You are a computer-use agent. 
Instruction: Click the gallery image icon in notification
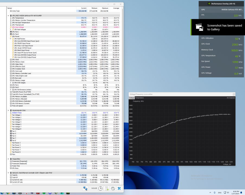click(x=199, y=27)
